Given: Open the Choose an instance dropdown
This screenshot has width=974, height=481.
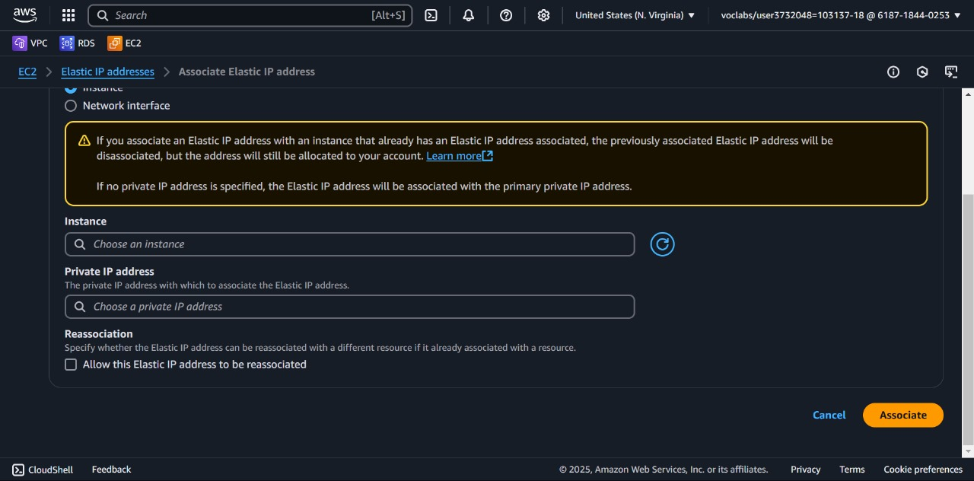Looking at the screenshot, I should (349, 244).
